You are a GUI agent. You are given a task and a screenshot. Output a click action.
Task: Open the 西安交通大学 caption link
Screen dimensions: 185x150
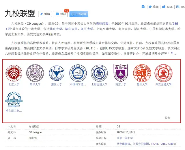[x=163, y=84]
